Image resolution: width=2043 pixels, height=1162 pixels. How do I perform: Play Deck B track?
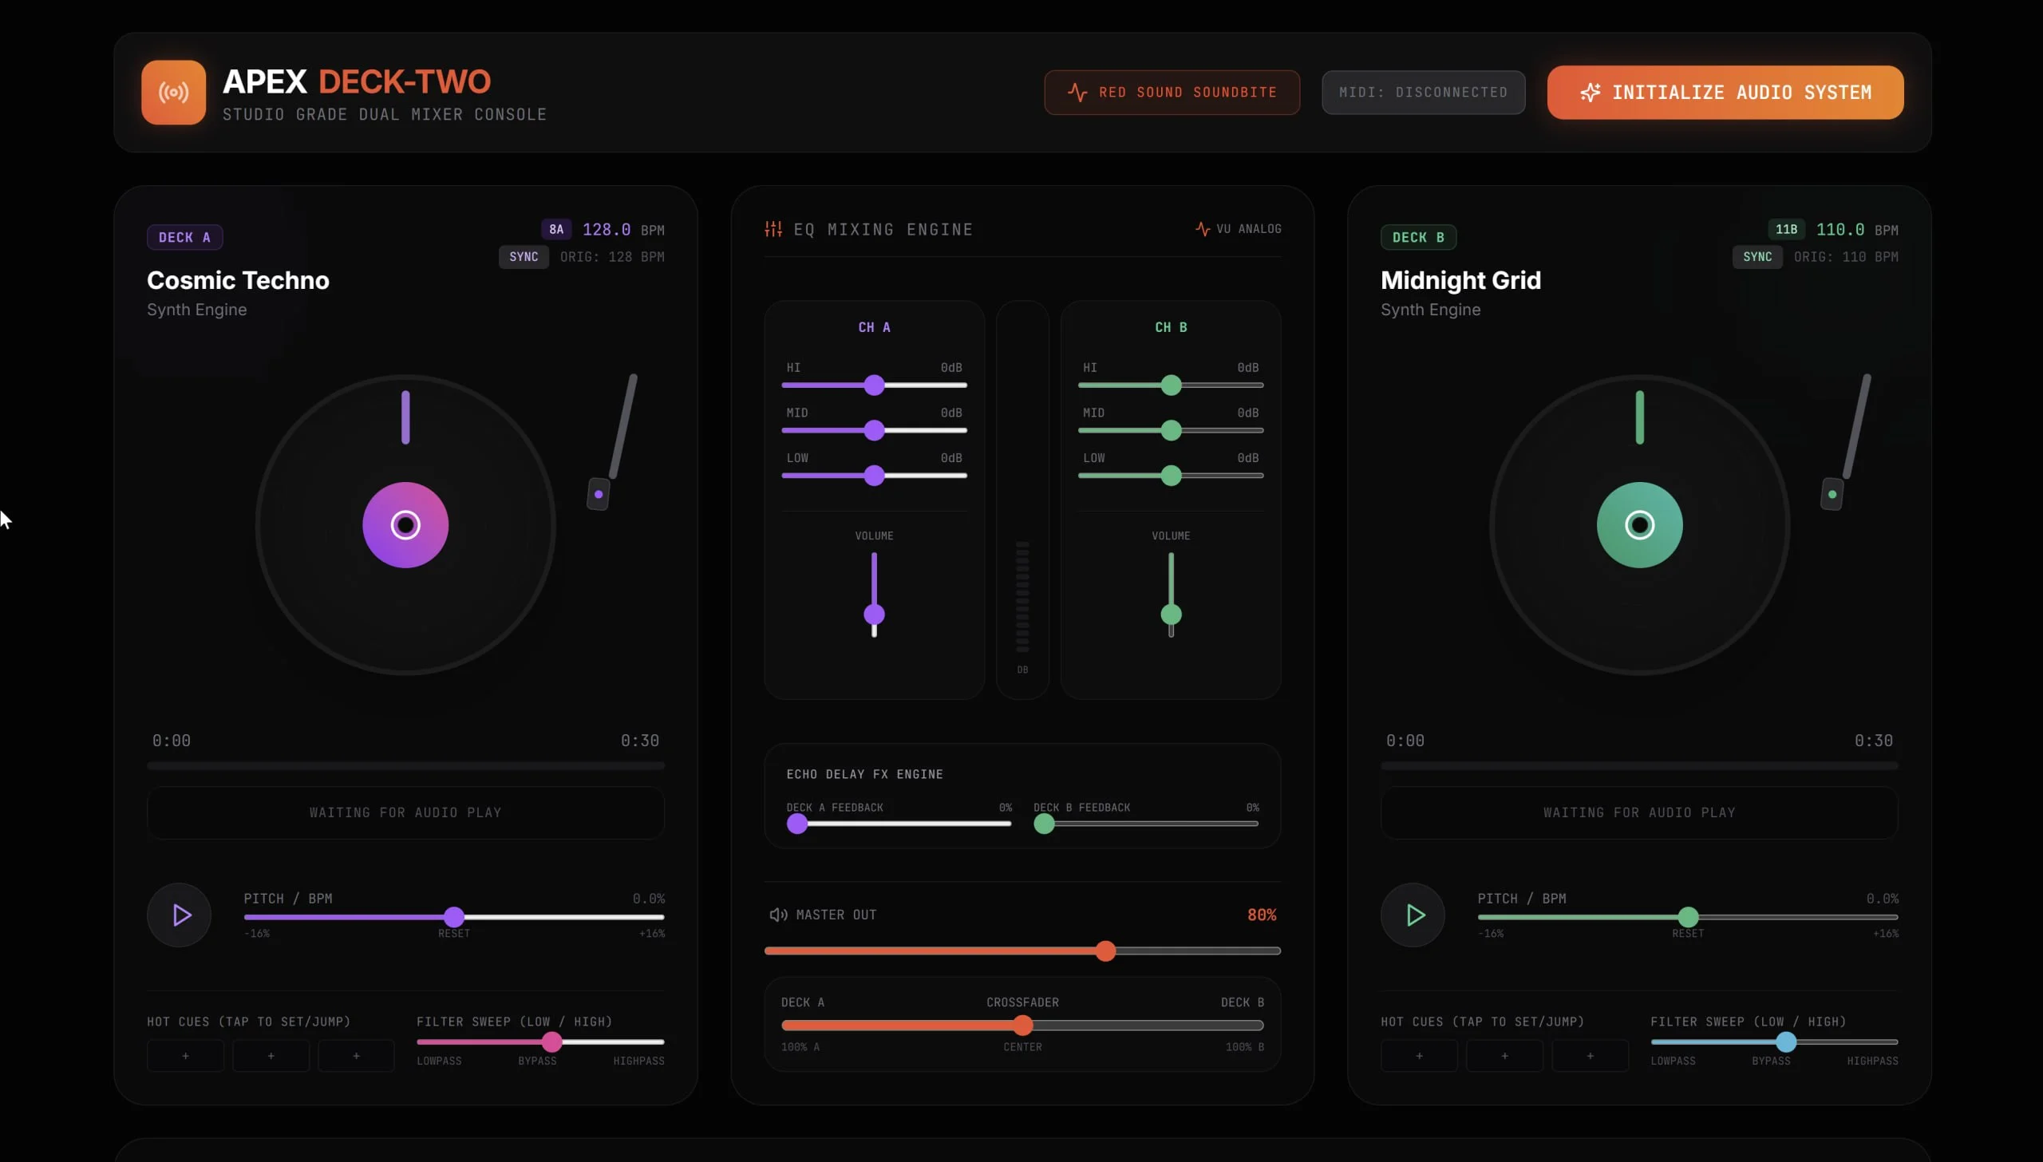pos(1413,915)
